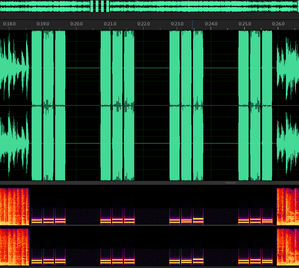The height and width of the screenshot is (268, 299).
Task: Set the playhead at 0:21.0 on the ruler
Action: (x=110, y=24)
